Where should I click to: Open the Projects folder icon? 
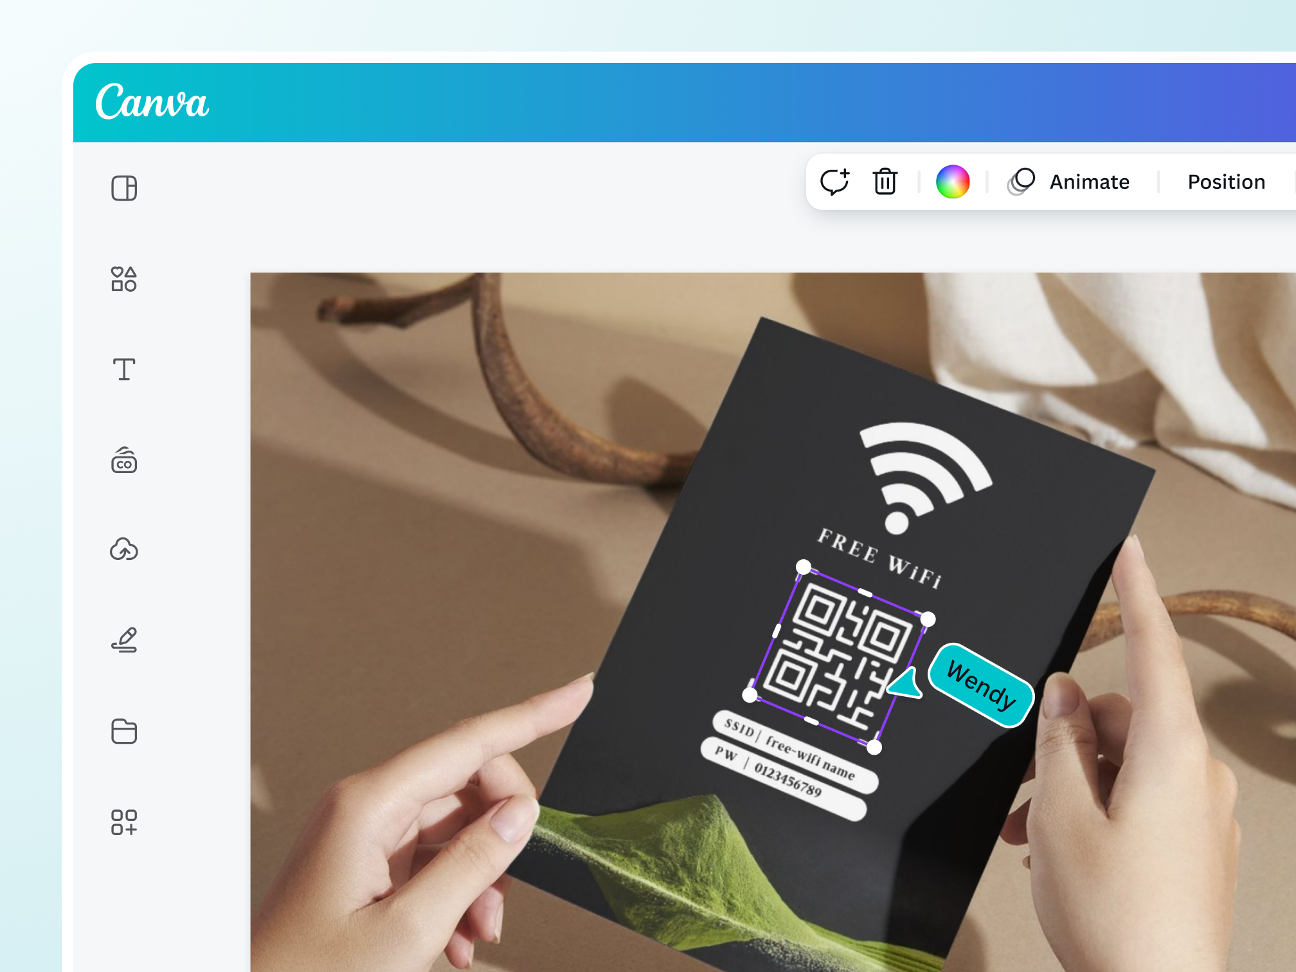click(124, 731)
